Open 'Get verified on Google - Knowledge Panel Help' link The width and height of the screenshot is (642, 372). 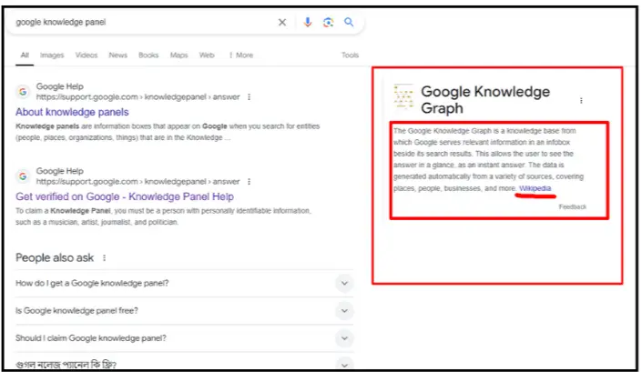tap(125, 196)
